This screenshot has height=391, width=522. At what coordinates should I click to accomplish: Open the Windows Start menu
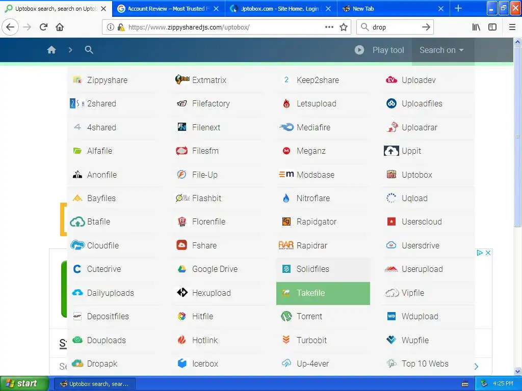coord(24,383)
